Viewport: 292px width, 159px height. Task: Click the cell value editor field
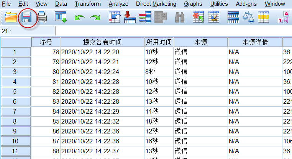[174, 31]
